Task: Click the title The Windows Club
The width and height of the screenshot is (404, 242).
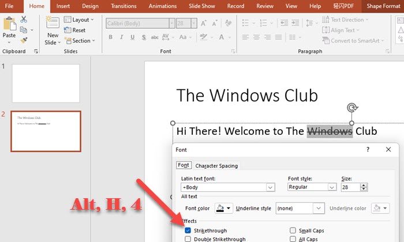Action: coord(247,96)
